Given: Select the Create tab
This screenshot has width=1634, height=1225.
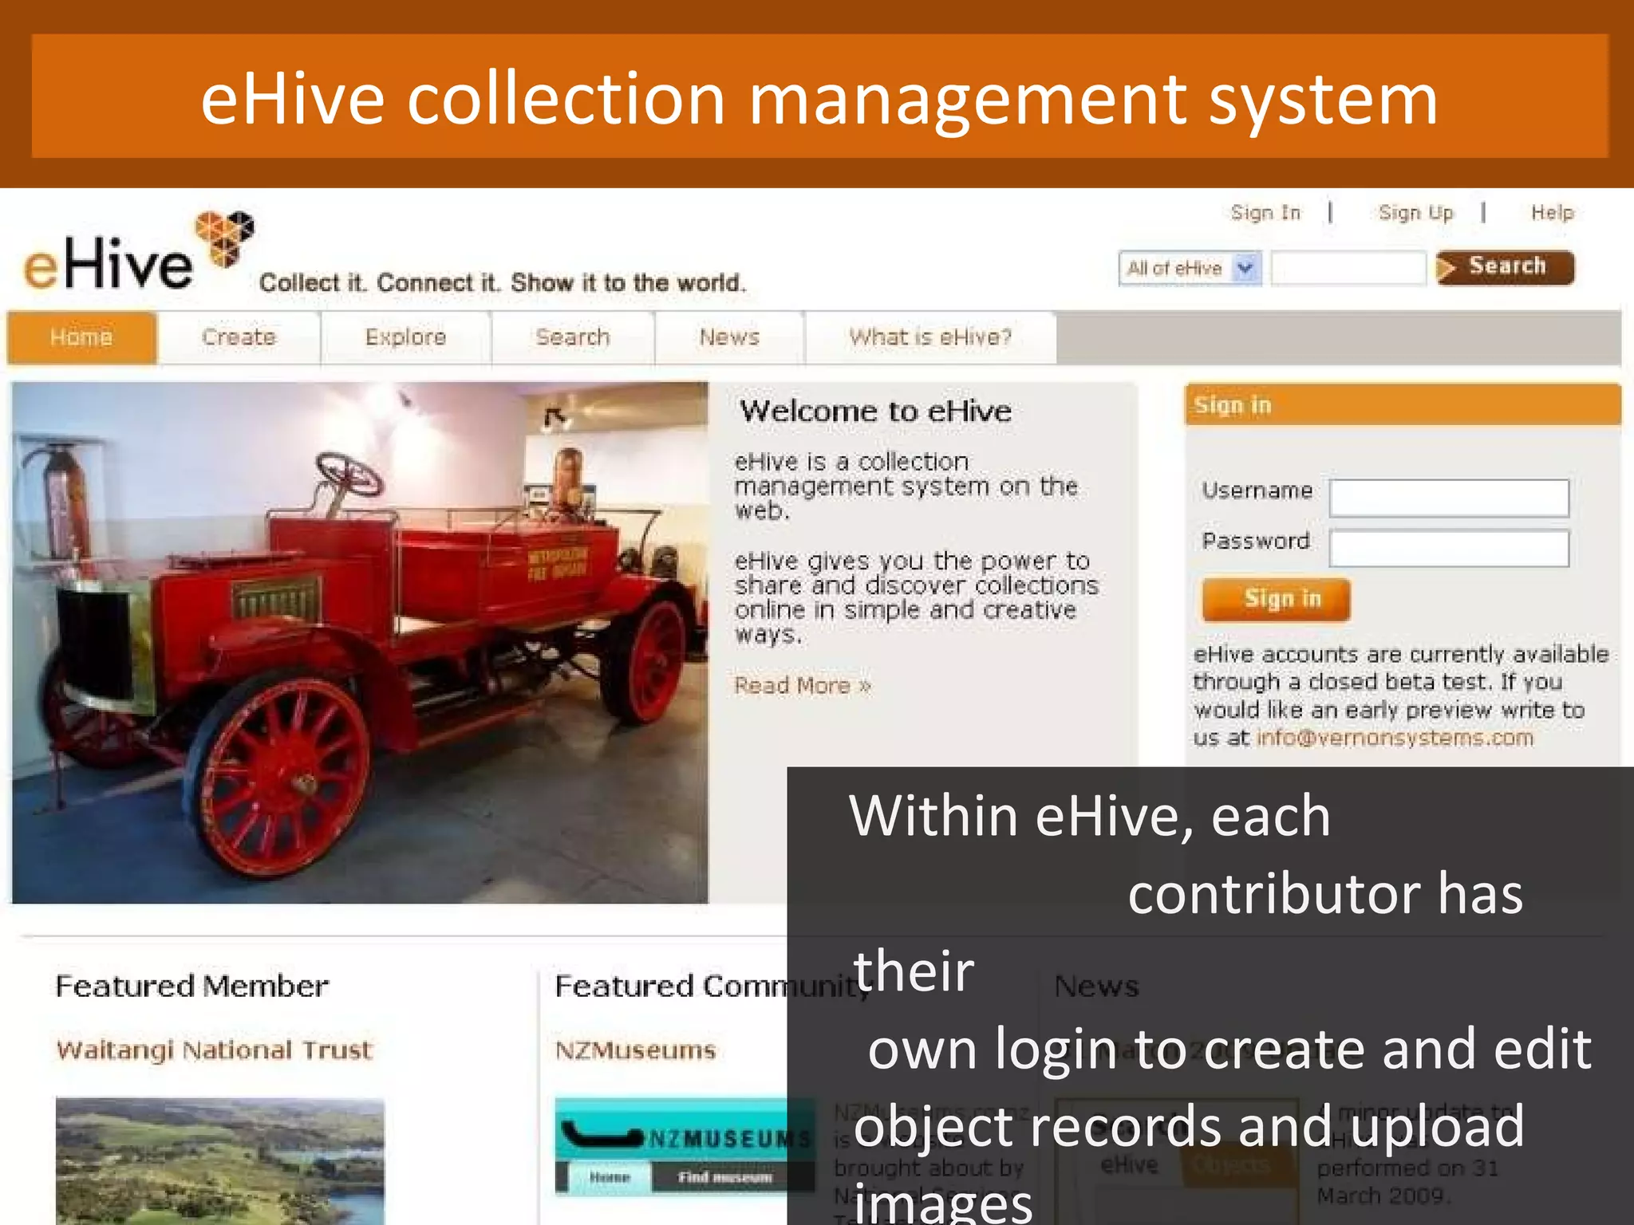Looking at the screenshot, I should (x=239, y=337).
